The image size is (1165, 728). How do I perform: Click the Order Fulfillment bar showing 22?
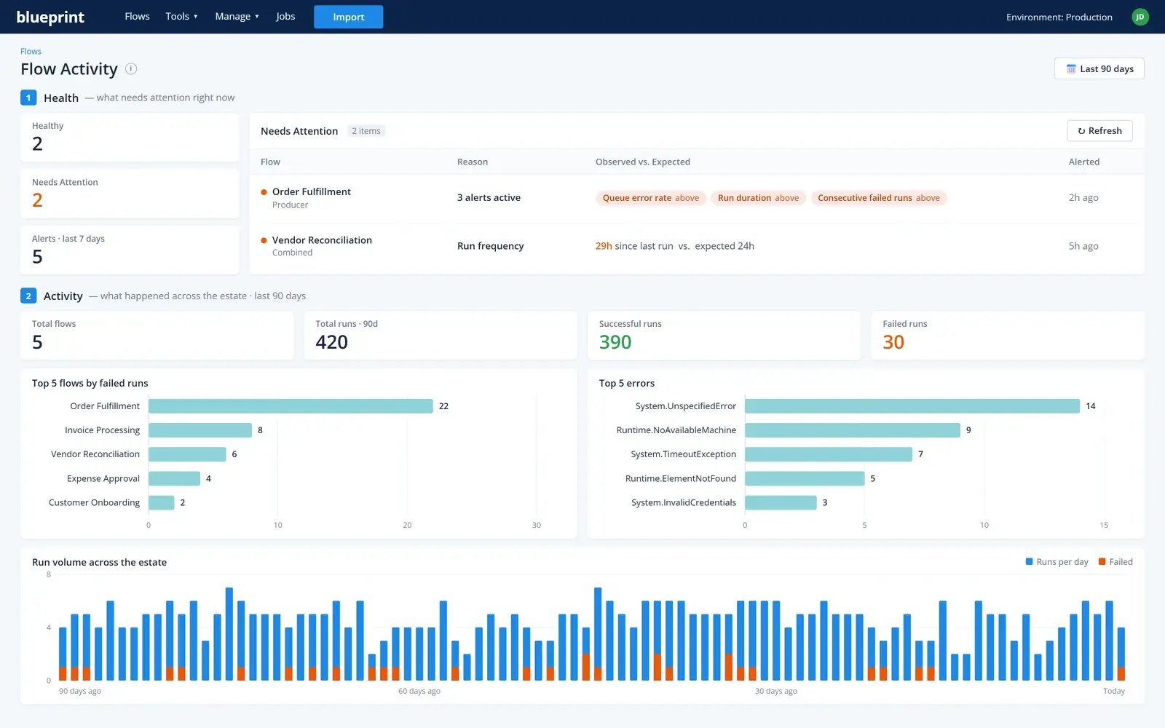[x=291, y=406]
